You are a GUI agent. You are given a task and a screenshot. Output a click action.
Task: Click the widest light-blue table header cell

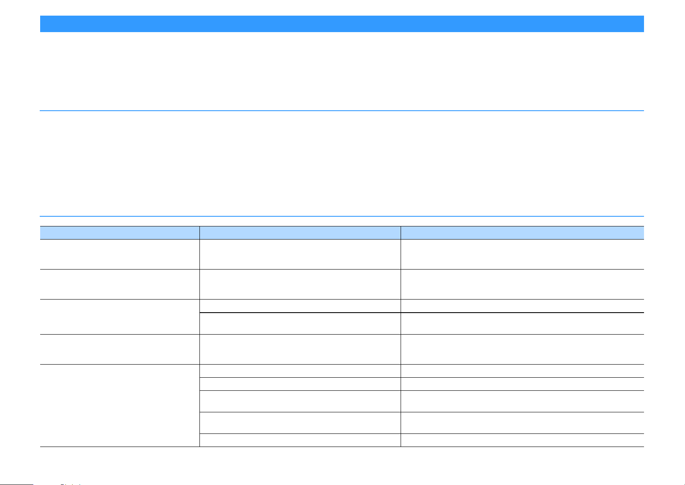[522, 232]
